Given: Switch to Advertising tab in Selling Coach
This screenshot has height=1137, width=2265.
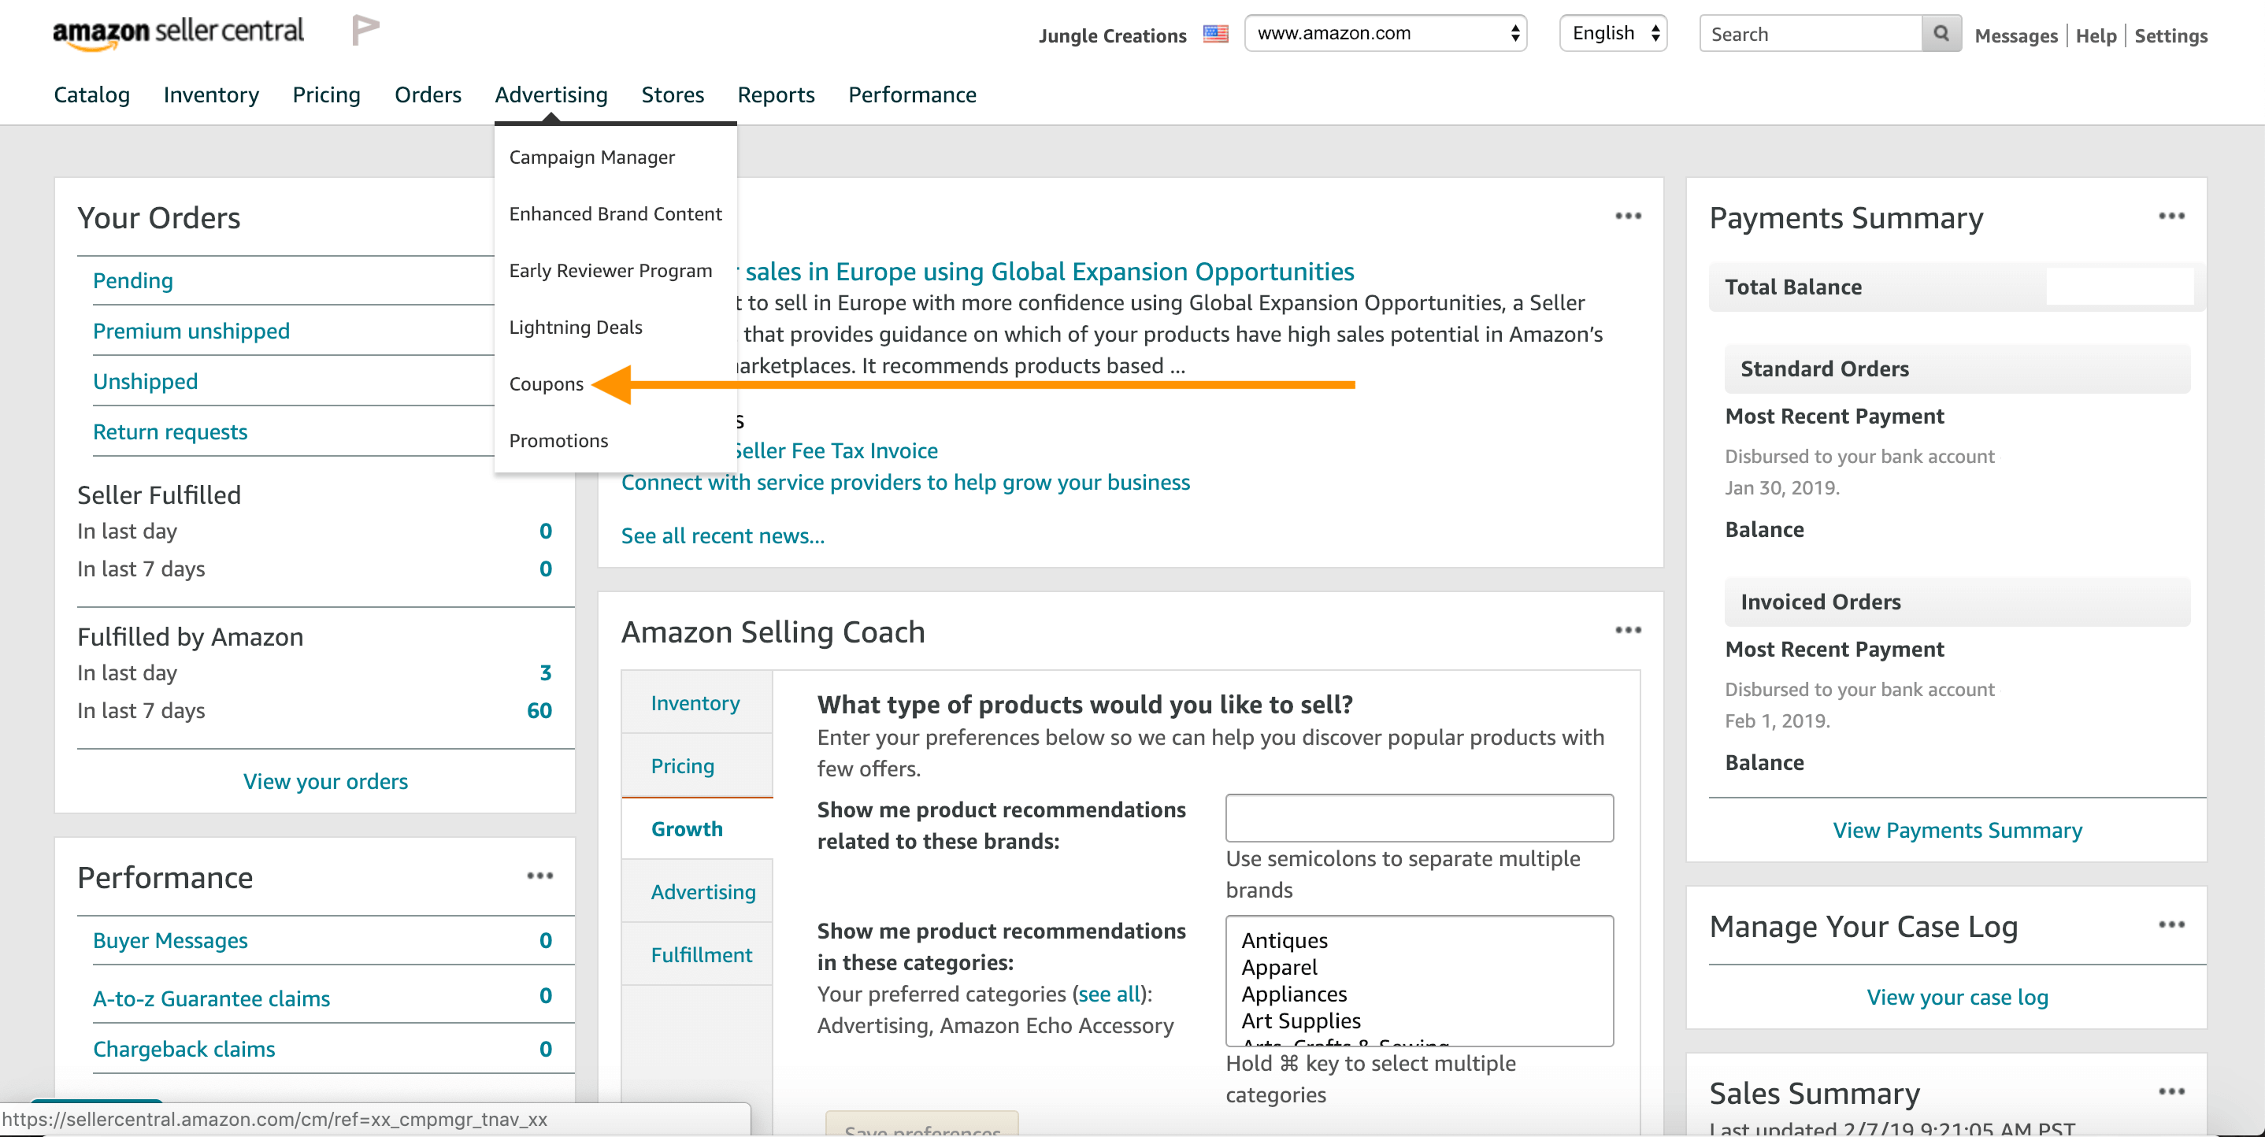Looking at the screenshot, I should coord(696,891).
